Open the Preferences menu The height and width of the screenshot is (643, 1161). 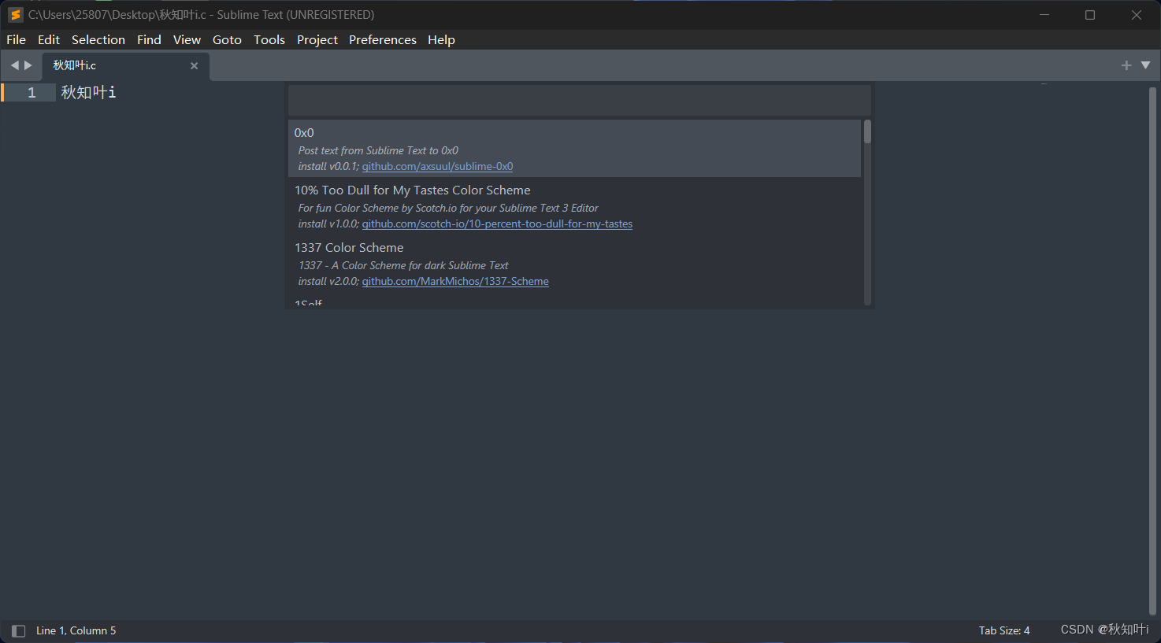(383, 39)
